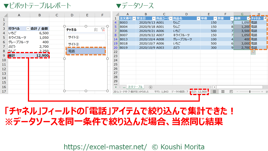
Task: Click the excel-master.net URL link
Action: click(x=105, y=147)
